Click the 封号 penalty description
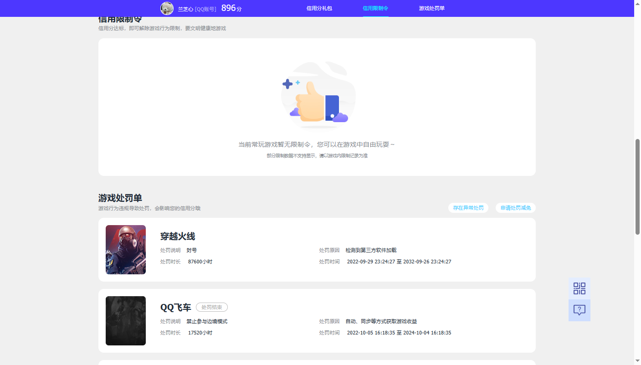Viewport: 641px width, 365px height. pos(192,250)
